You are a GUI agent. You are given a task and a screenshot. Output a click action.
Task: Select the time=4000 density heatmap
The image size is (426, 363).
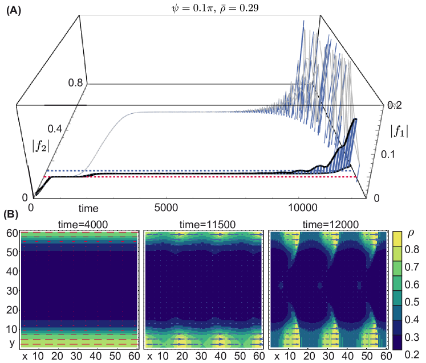(79, 290)
